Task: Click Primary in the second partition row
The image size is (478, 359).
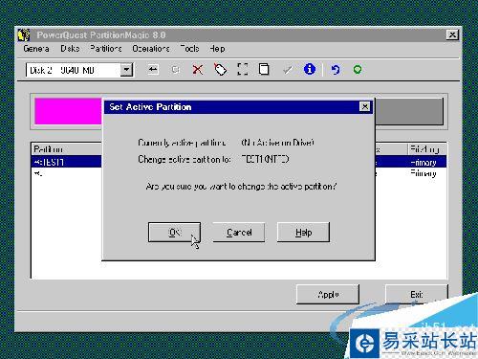Action: (424, 173)
